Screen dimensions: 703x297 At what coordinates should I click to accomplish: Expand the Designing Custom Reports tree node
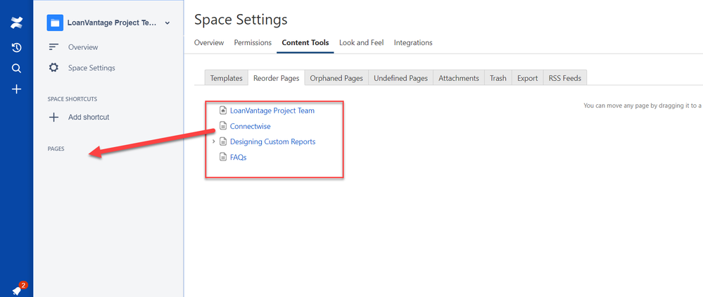click(x=213, y=141)
